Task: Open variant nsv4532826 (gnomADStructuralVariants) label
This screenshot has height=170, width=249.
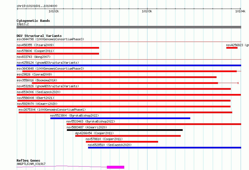Action: click(x=48, y=86)
